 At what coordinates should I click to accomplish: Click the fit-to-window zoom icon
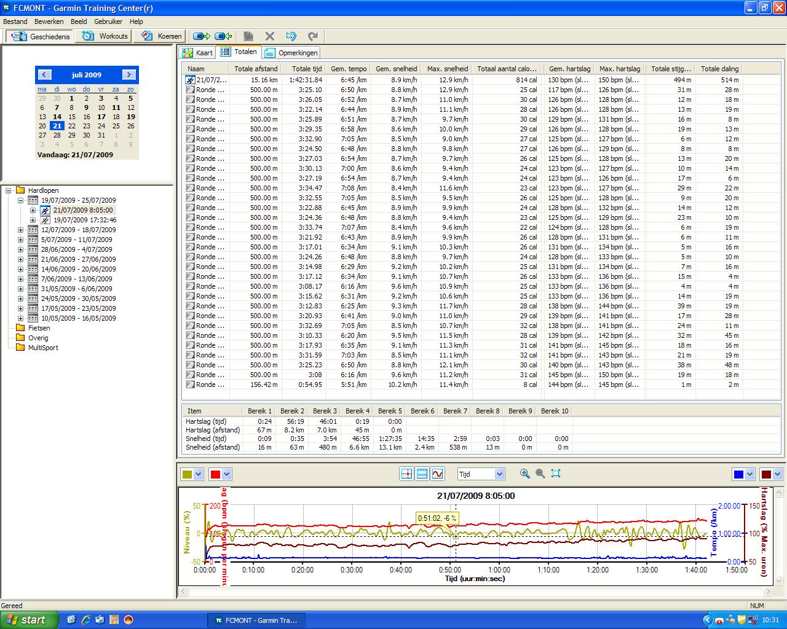[x=556, y=474]
